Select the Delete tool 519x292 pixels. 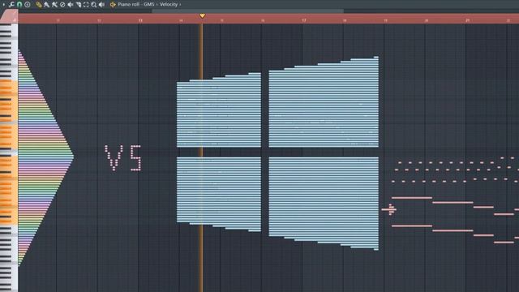click(x=62, y=4)
